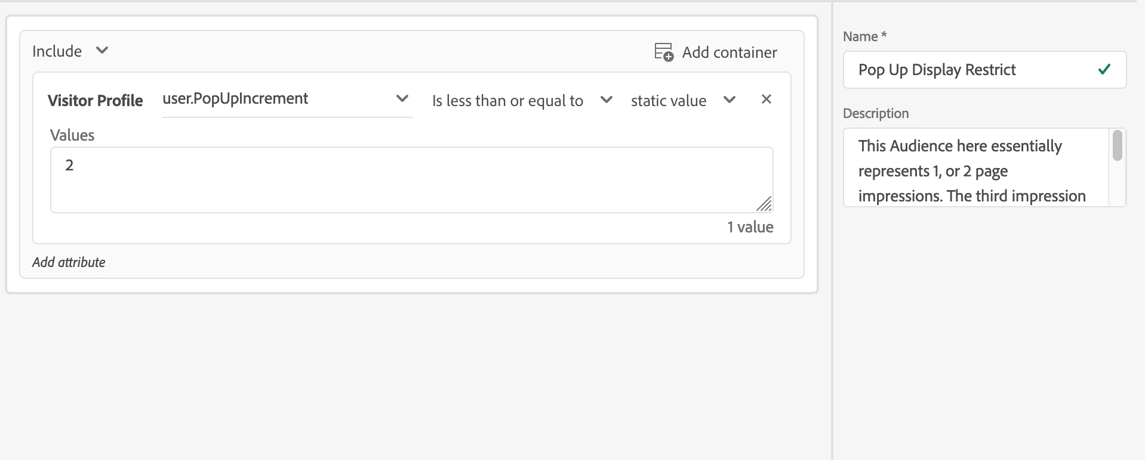Open the user.PopUpIncrement attribute dropdown
This screenshot has width=1145, height=460.
click(402, 99)
